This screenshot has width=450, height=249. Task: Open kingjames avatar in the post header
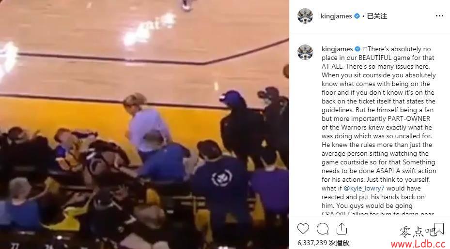pos(305,16)
